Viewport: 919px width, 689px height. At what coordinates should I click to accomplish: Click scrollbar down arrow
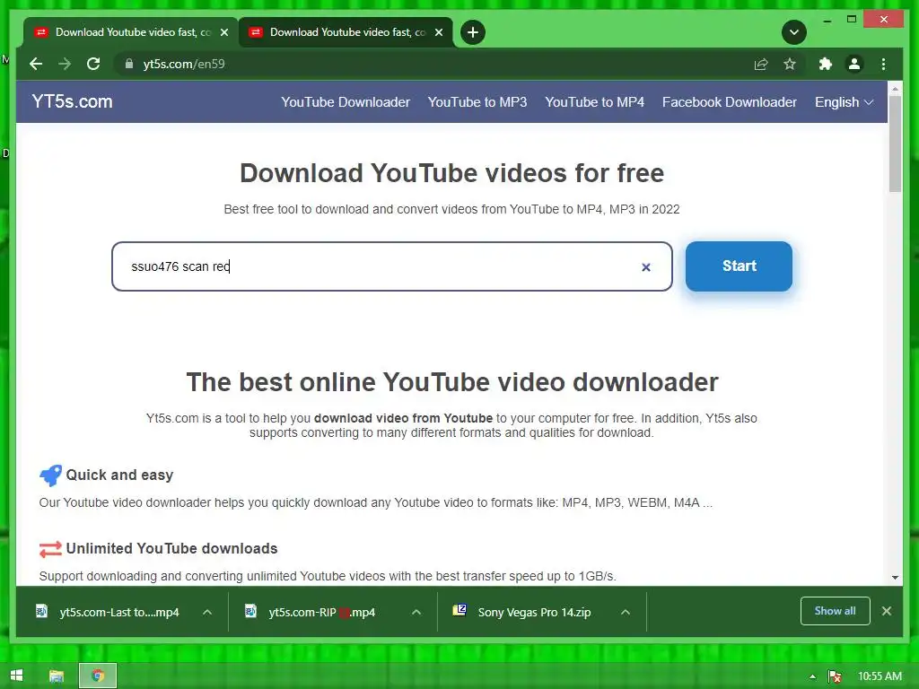click(895, 578)
